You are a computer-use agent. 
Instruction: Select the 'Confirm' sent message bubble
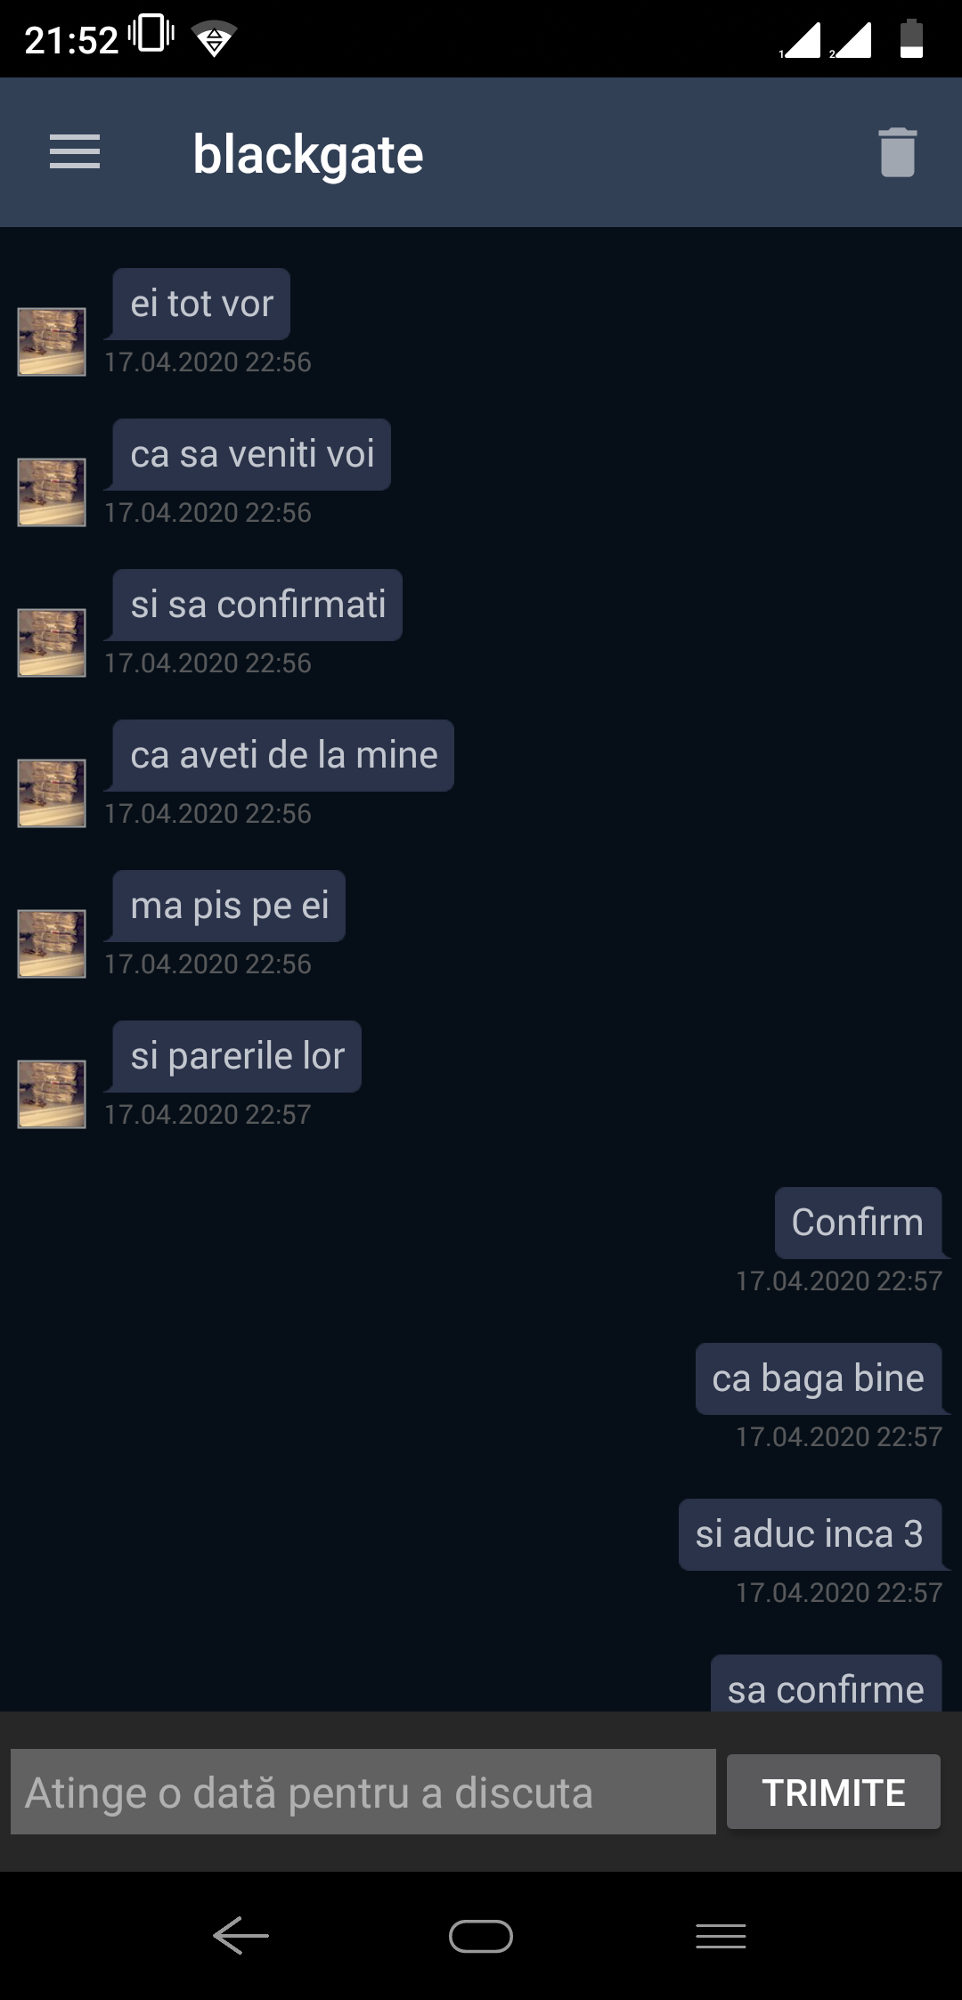click(858, 1223)
